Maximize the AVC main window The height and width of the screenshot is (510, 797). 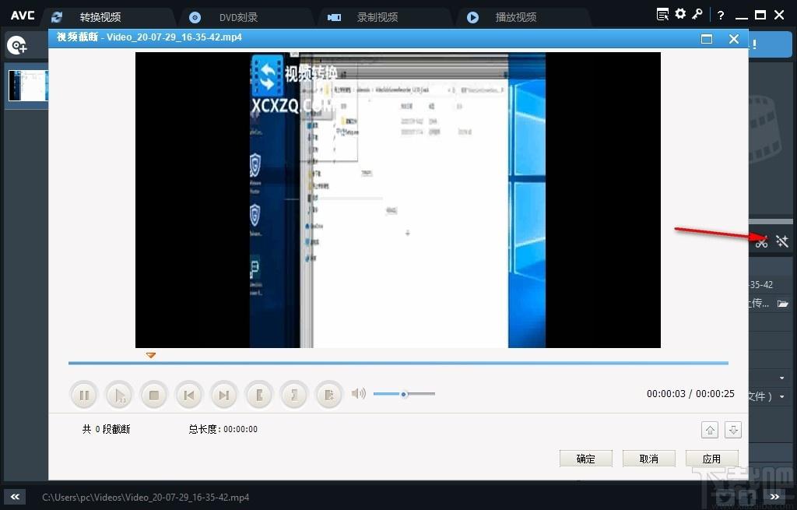(760, 15)
